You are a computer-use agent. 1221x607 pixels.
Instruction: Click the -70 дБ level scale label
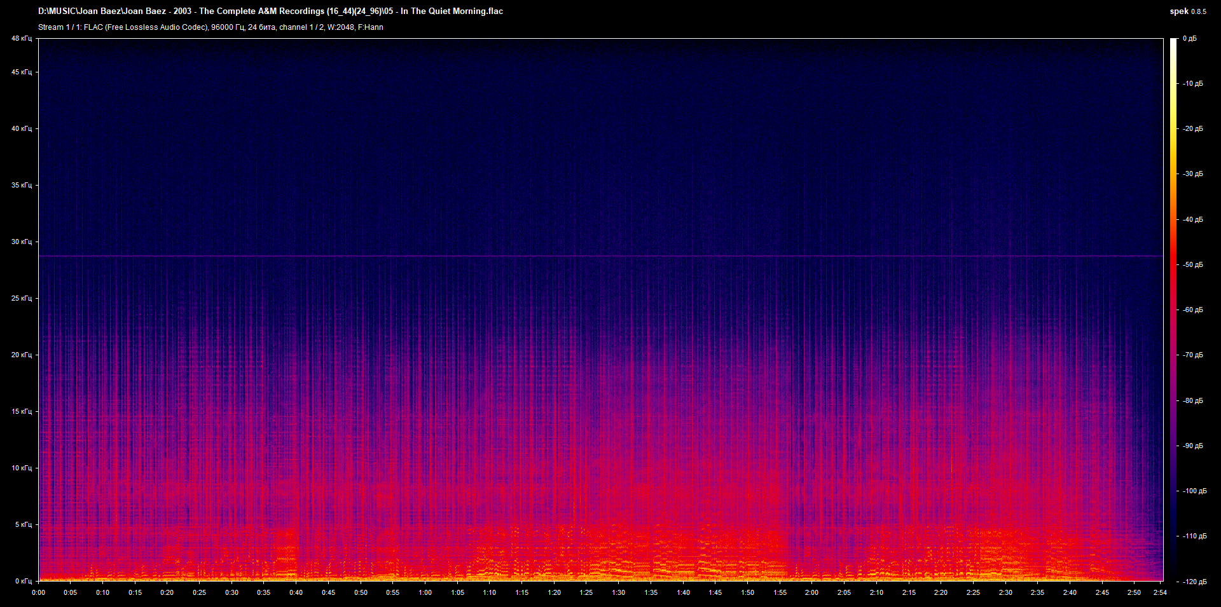[1193, 355]
